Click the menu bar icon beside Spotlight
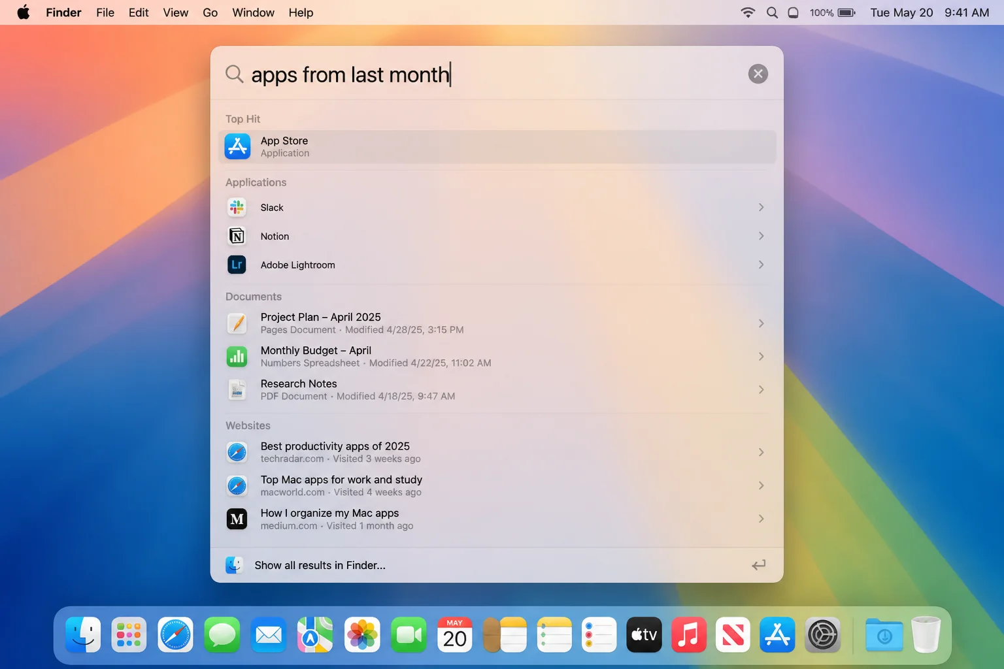 tap(793, 12)
